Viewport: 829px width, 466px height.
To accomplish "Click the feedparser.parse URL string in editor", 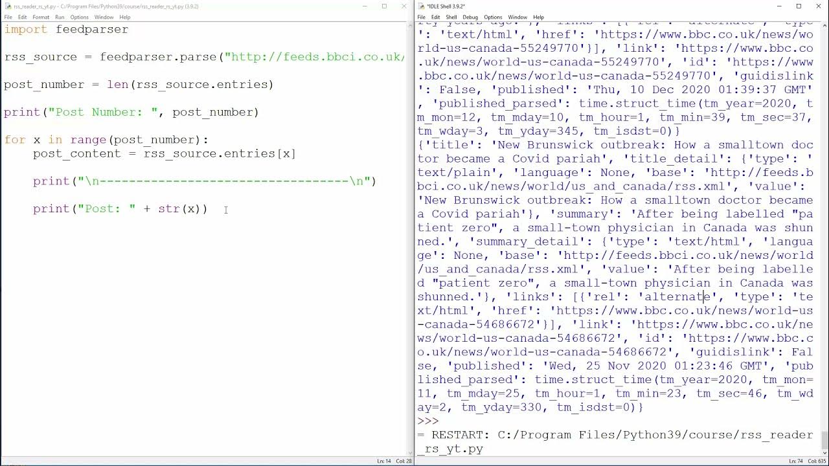I will [x=315, y=57].
